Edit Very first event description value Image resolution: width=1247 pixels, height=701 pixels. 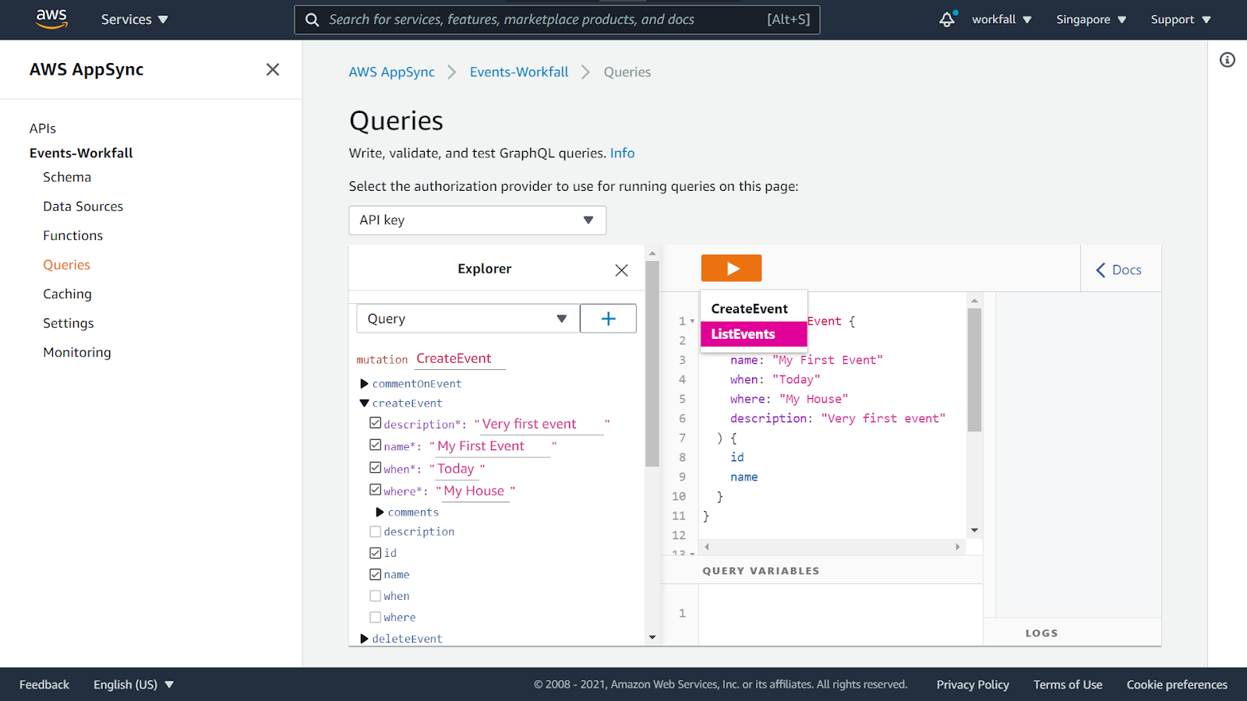tap(542, 424)
